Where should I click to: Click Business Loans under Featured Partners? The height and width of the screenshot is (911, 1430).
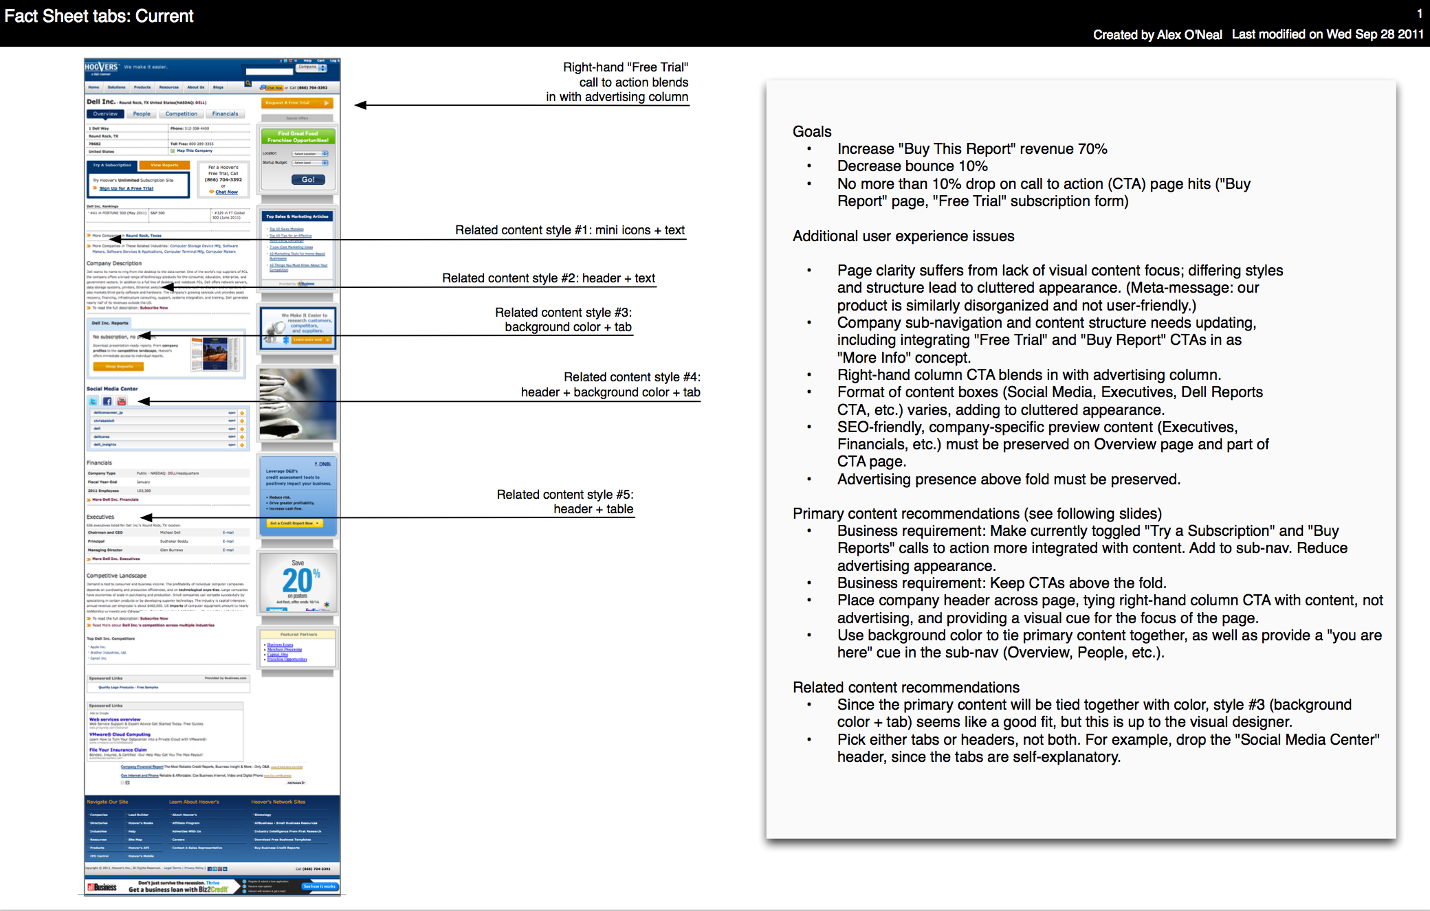pos(280,644)
